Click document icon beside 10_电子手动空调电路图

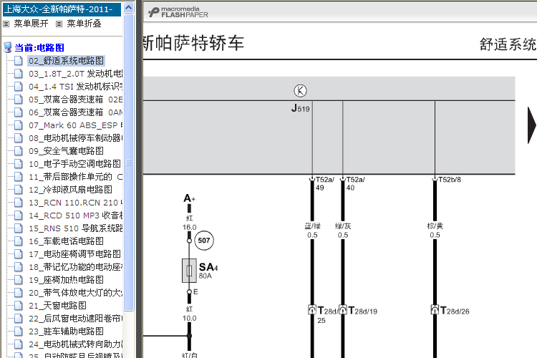coord(19,164)
